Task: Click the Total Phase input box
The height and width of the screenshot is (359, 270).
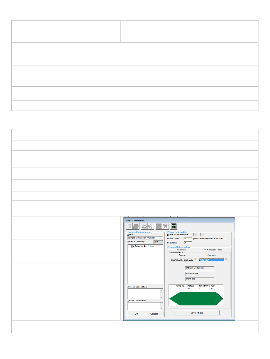Action: [202, 234]
